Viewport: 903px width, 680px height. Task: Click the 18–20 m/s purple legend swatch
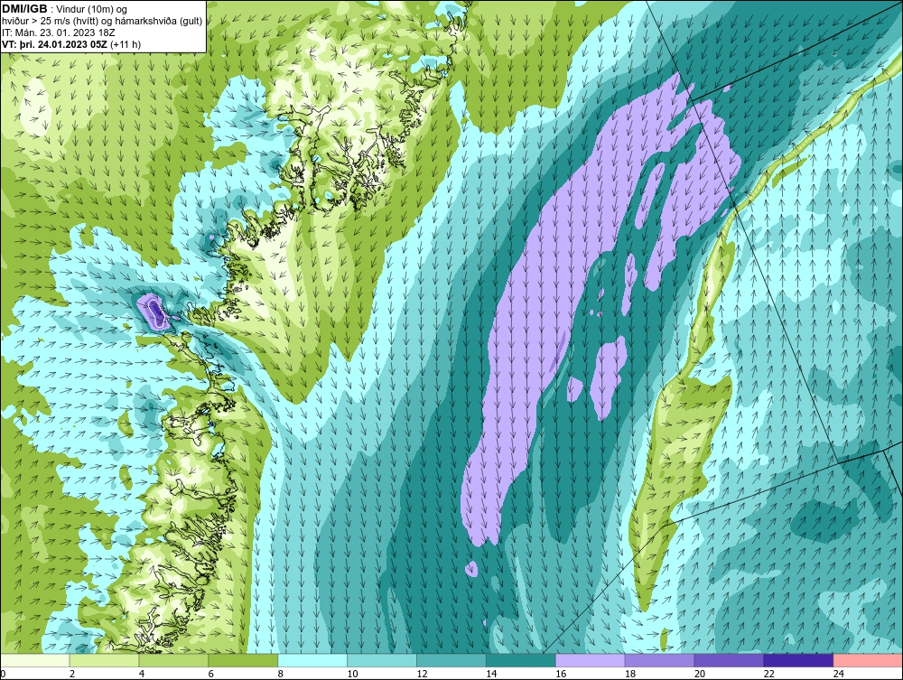click(659, 660)
